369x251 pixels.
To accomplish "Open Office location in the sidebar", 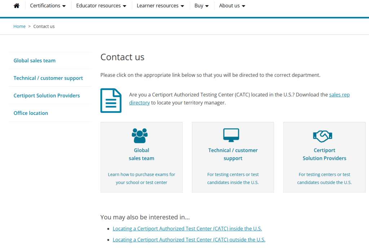I will coord(31,113).
